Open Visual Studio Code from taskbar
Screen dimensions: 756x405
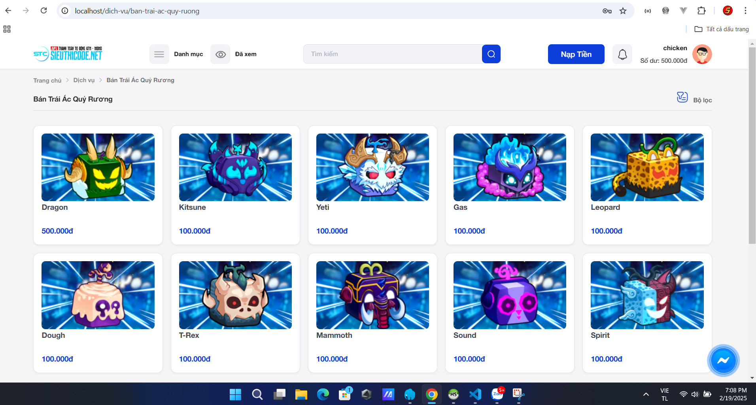click(x=475, y=394)
